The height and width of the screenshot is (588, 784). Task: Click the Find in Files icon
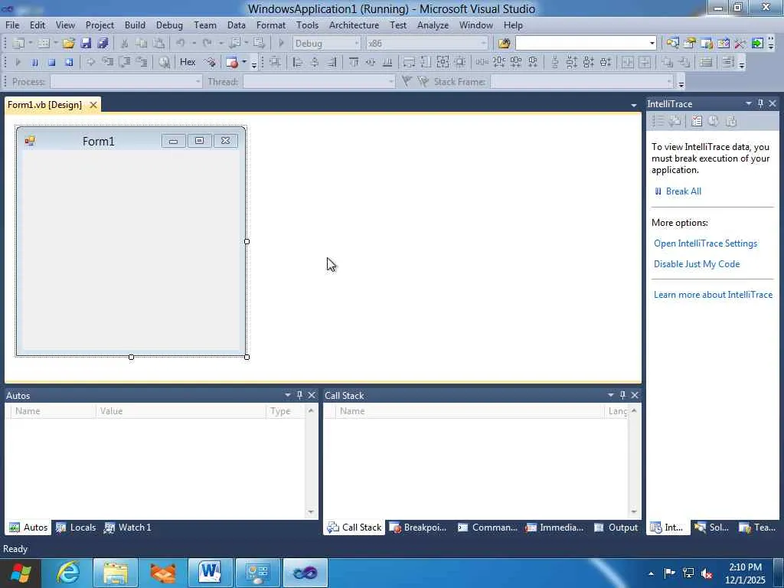[504, 44]
